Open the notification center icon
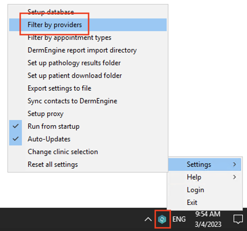 tap(238, 219)
